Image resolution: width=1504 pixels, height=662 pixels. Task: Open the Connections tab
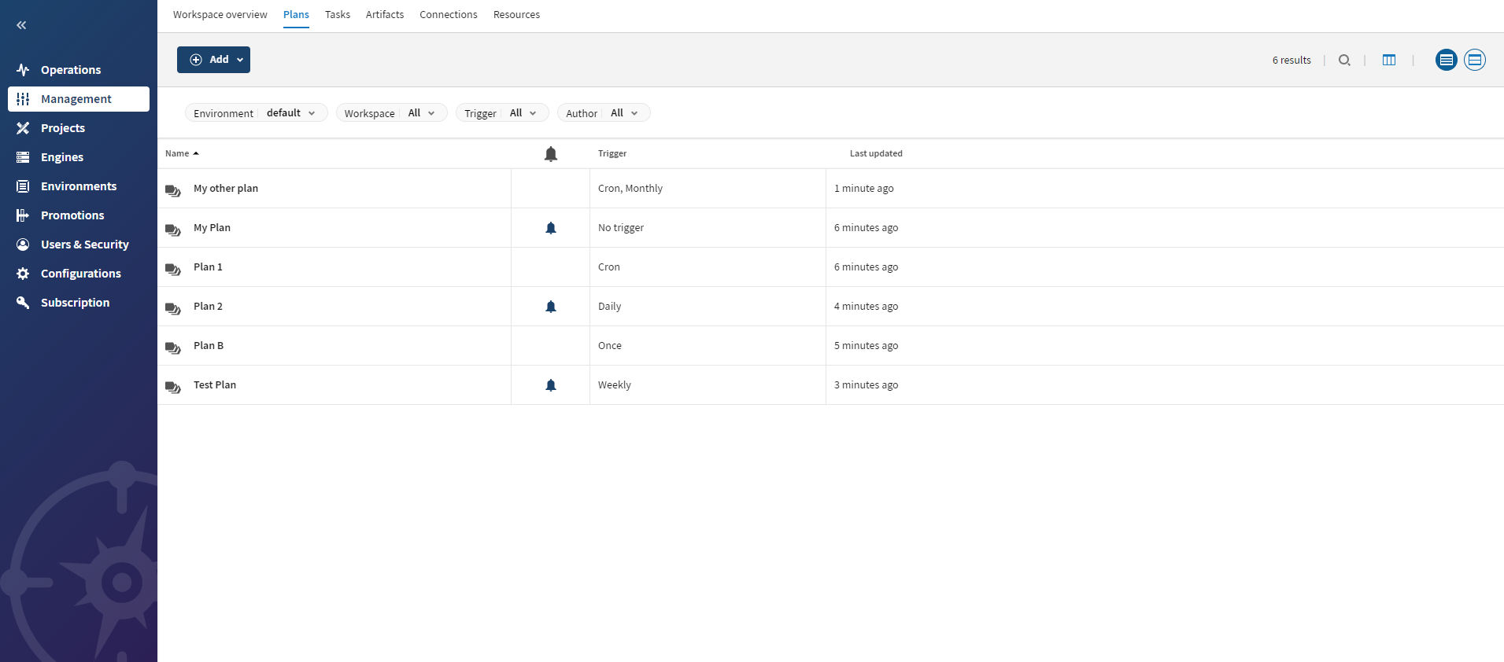449,15
